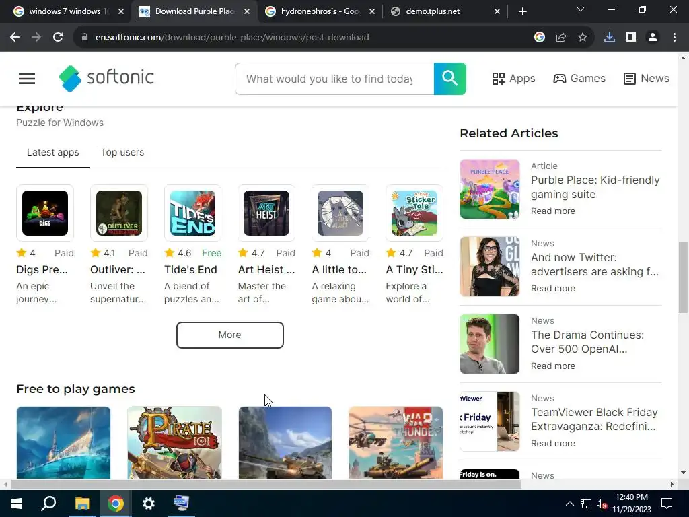Image resolution: width=689 pixels, height=517 pixels.
Task: Close the Download Purble Place tab
Action: pos(247,11)
